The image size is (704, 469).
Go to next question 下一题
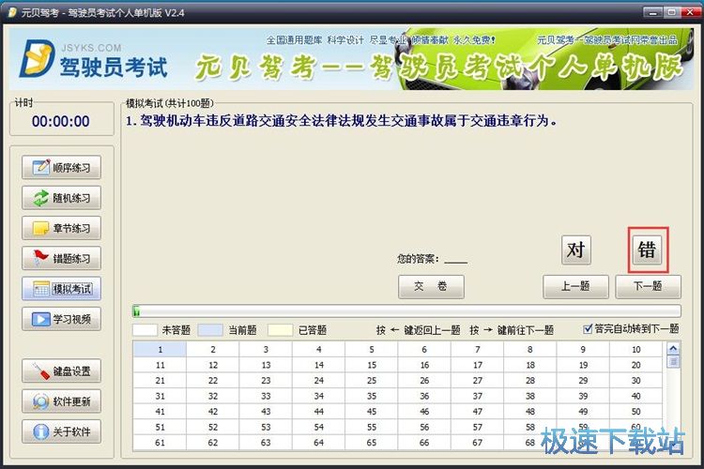tap(648, 287)
